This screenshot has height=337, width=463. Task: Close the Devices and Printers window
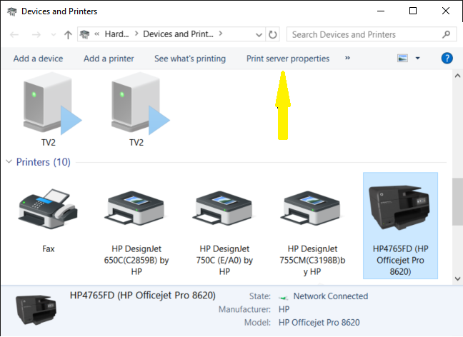[446, 11]
